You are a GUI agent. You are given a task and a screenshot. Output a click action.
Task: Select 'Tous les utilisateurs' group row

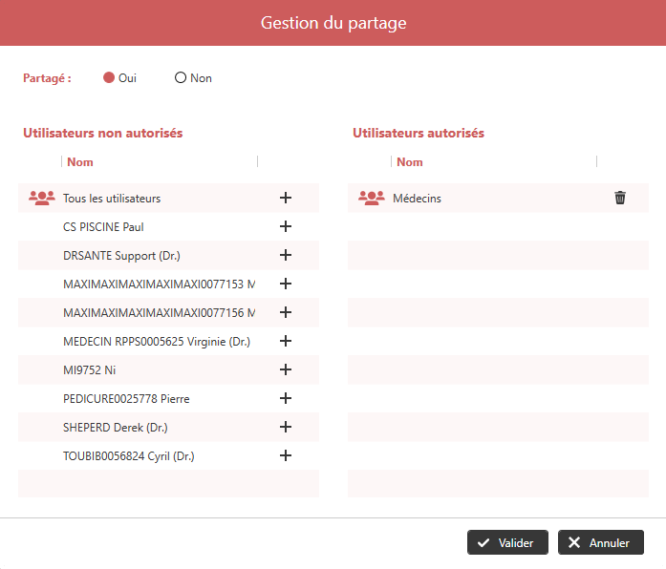coord(112,199)
